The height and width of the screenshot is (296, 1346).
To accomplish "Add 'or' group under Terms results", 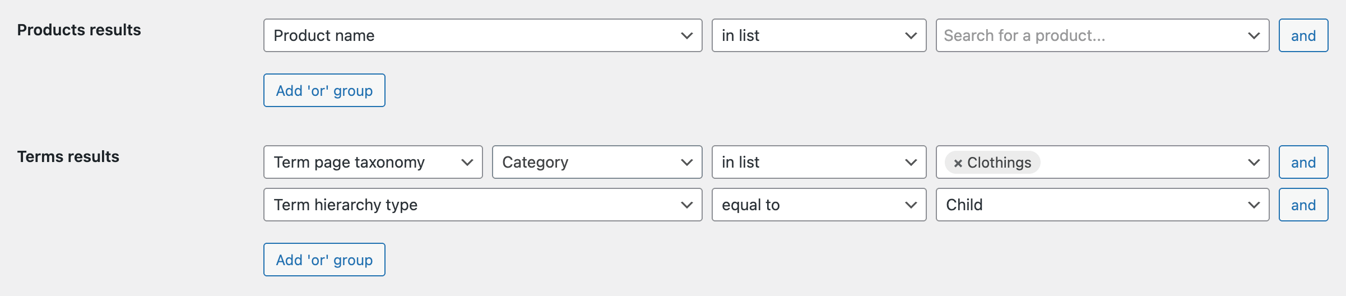I will tap(324, 260).
